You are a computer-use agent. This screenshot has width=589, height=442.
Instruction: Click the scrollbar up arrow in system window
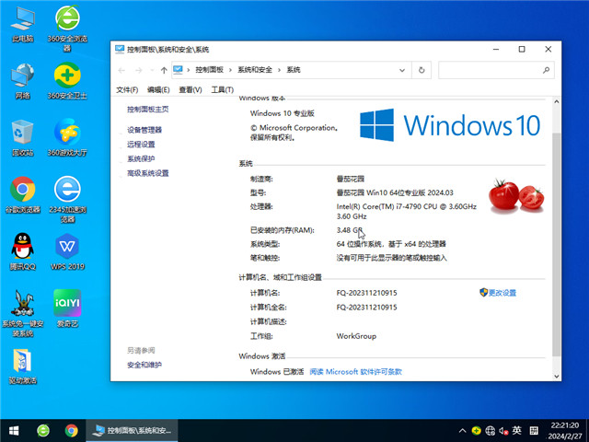point(556,102)
